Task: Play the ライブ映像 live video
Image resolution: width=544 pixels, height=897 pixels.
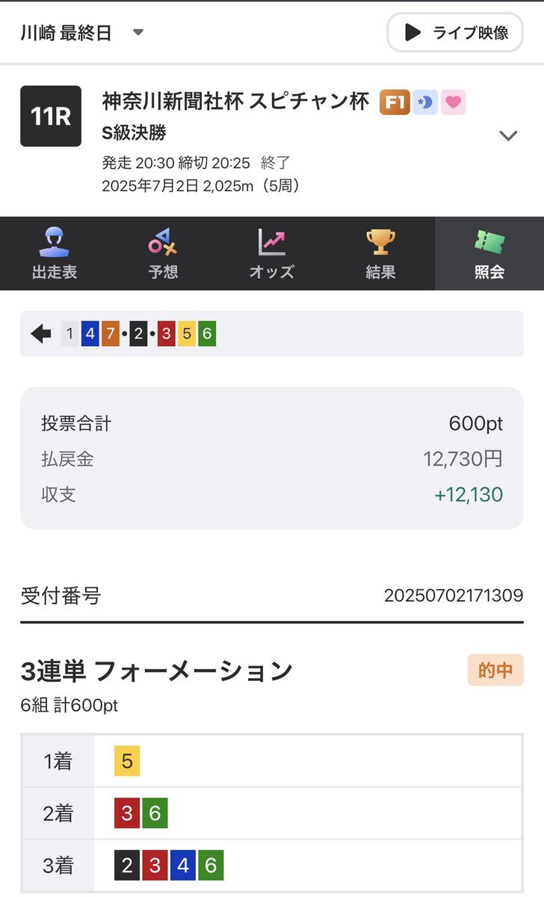Action: tap(454, 32)
